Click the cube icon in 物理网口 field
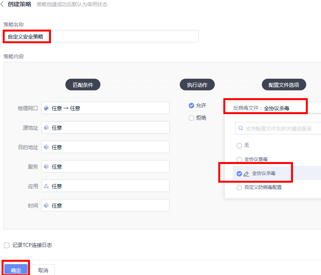321x275 pixels. click(46, 108)
